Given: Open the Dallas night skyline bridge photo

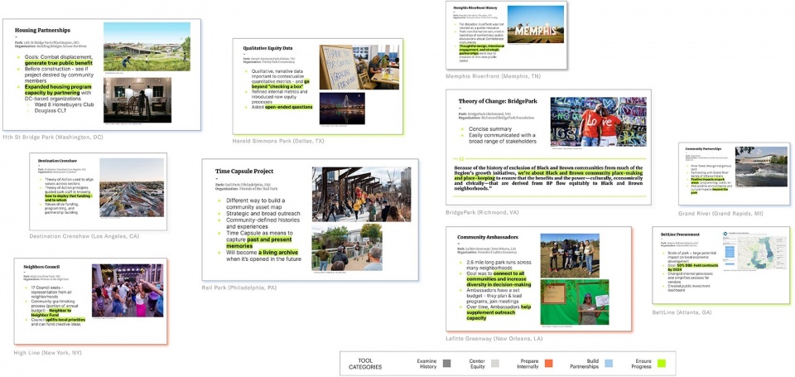Looking at the screenshot, I should [x=342, y=108].
